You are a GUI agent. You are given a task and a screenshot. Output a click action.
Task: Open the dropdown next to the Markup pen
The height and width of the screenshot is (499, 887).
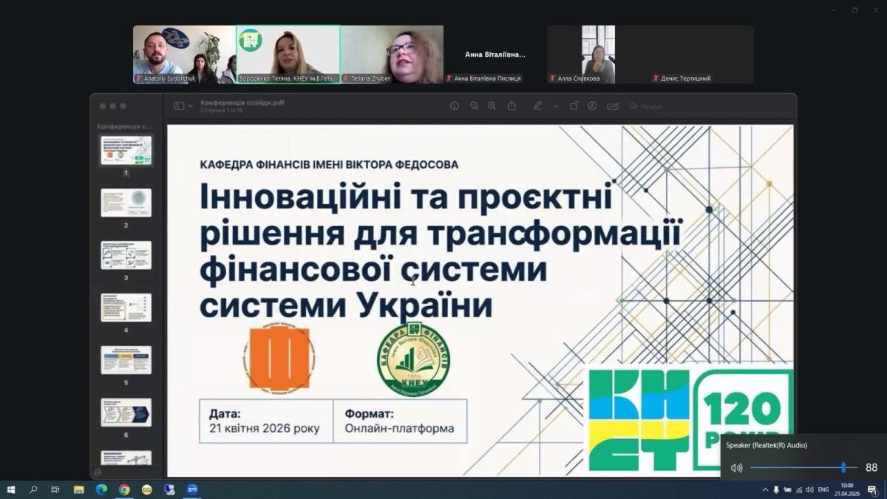(556, 106)
